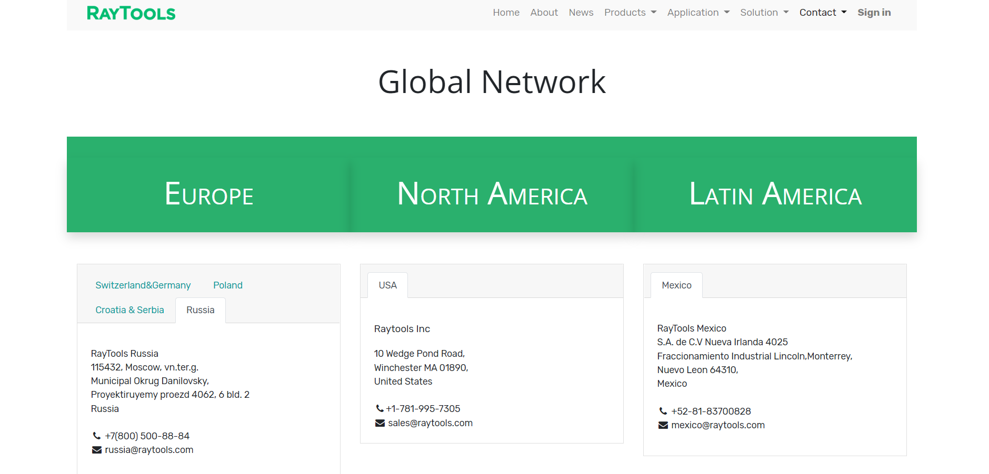989x474 pixels.
Task: Click the phone icon beside +7(800) 500-88-84
Action: coord(97,436)
